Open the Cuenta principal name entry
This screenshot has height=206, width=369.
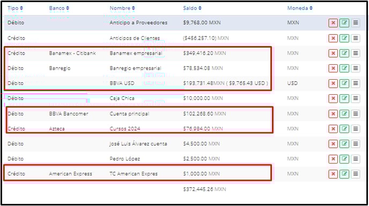[x=129, y=114]
